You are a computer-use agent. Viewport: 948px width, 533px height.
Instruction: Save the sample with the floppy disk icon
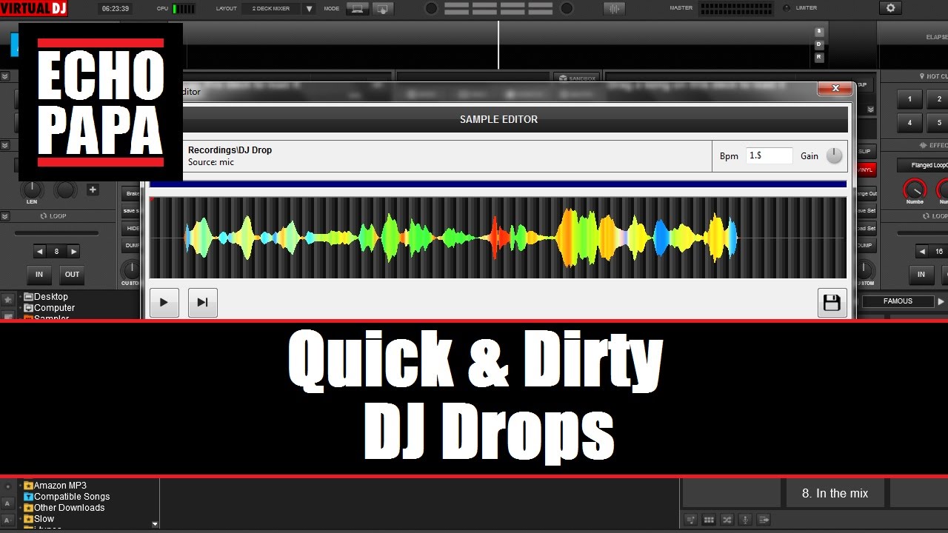coord(832,302)
